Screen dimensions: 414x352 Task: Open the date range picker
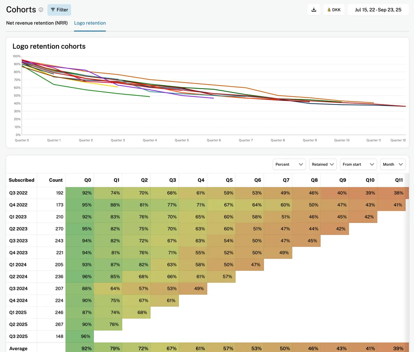point(378,10)
